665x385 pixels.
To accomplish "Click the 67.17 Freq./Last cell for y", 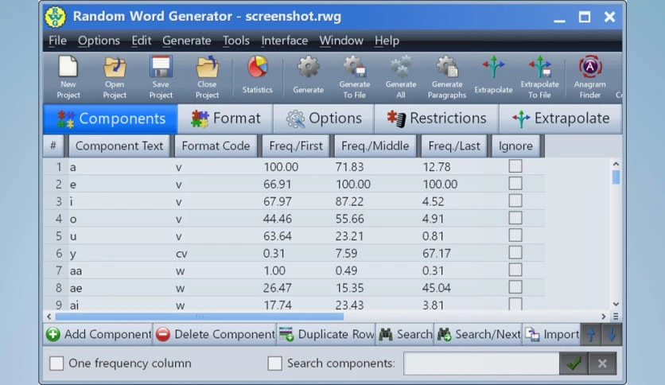I will [437, 253].
